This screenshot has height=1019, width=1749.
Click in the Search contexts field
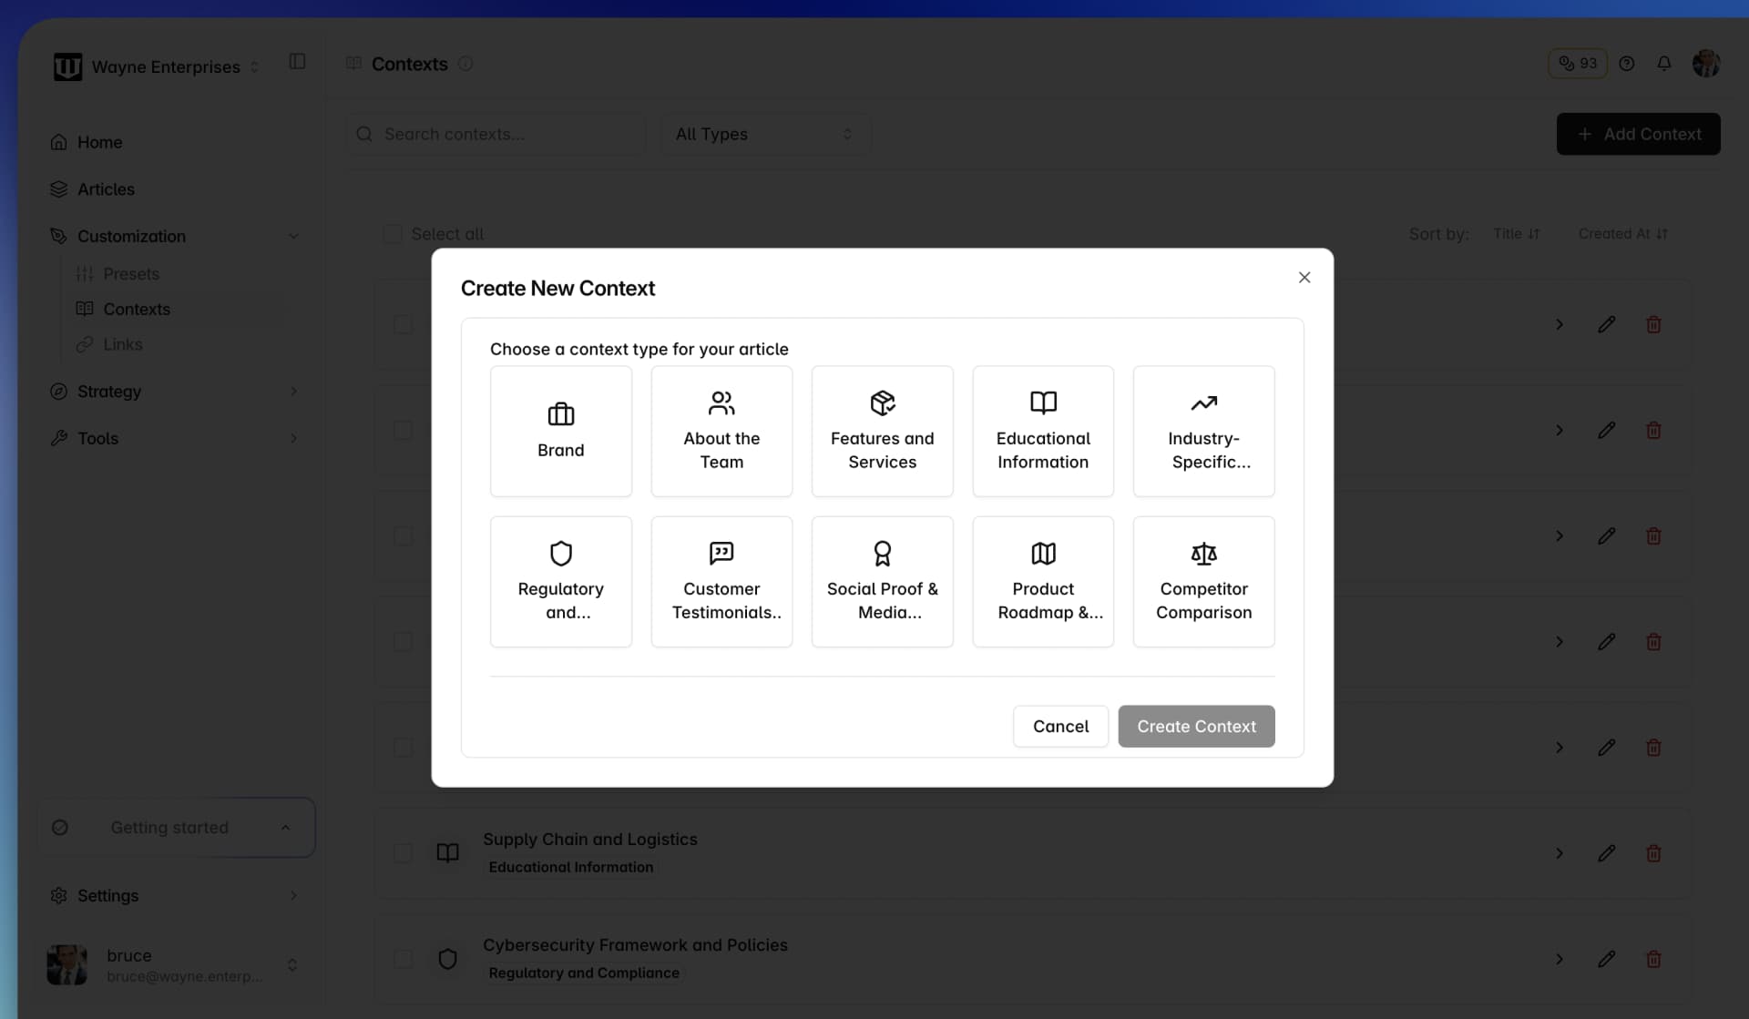[x=495, y=134]
